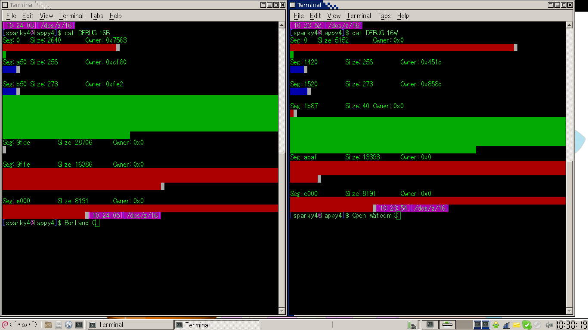The image size is (588, 330).
Task: Switch to the active workspace showing two terminals
Action: point(482,324)
